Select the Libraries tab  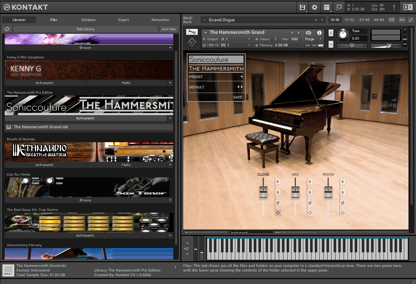[19, 20]
